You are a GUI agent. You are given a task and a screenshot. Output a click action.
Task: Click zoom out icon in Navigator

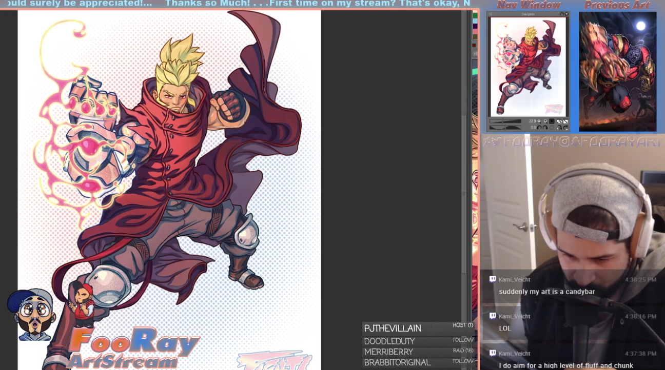click(x=539, y=121)
